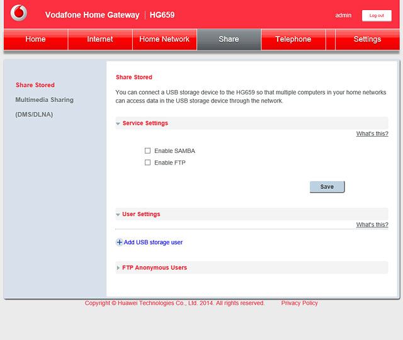Click the Huawei Technologies copyright notice
The image size is (403, 340).
click(174, 303)
